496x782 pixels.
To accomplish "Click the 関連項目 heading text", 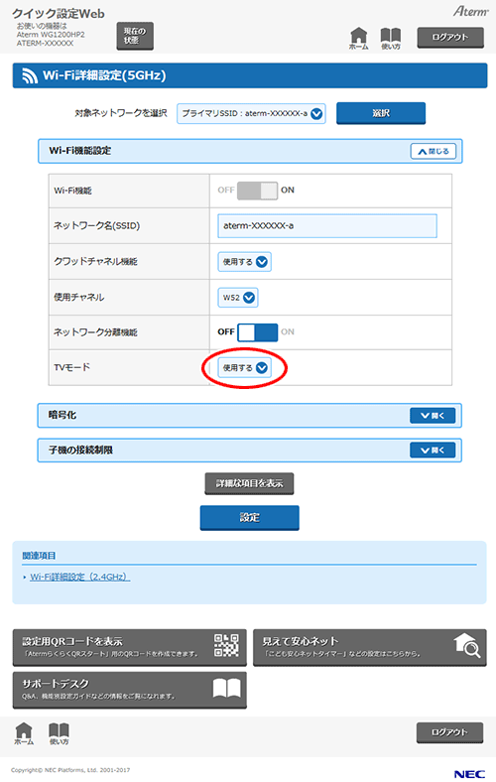I will click(39, 556).
